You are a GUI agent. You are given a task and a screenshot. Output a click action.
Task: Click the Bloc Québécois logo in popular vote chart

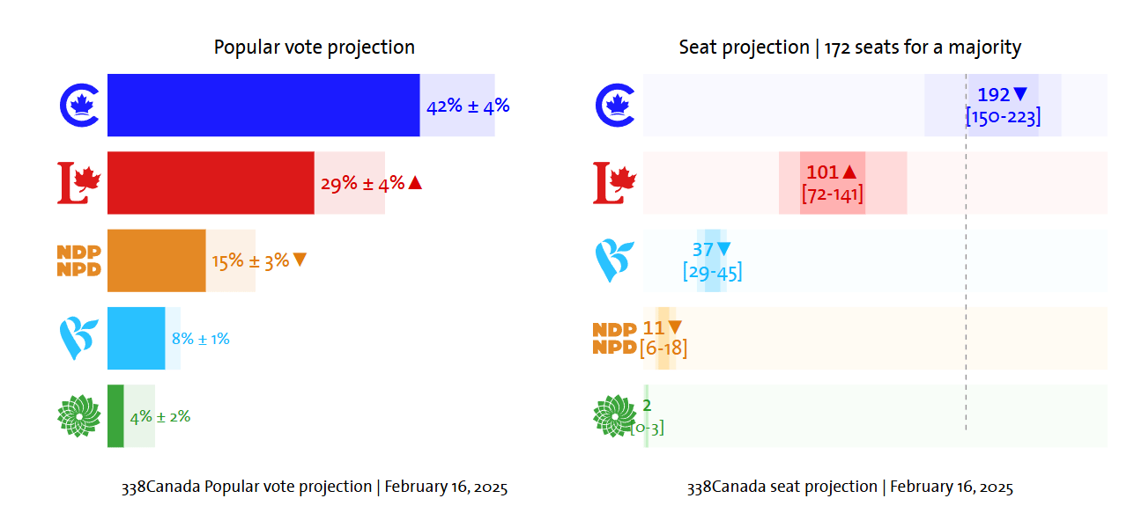(x=77, y=339)
